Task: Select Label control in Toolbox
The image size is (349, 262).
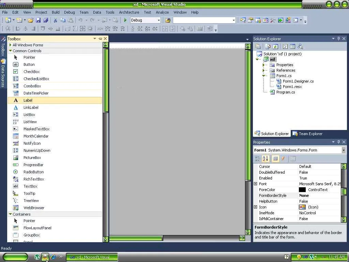Action: (55, 100)
